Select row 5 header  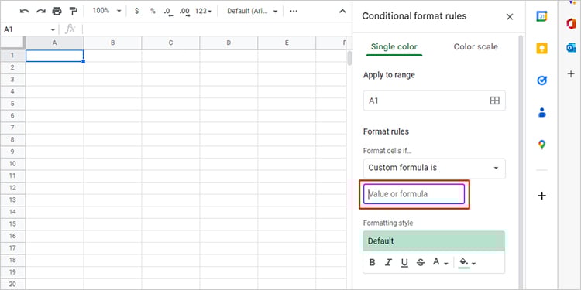point(12,104)
